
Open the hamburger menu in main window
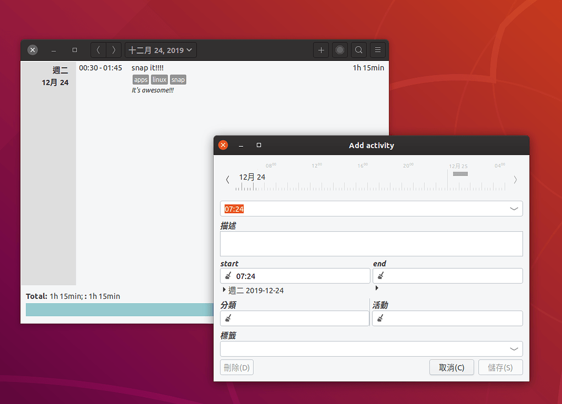[378, 50]
